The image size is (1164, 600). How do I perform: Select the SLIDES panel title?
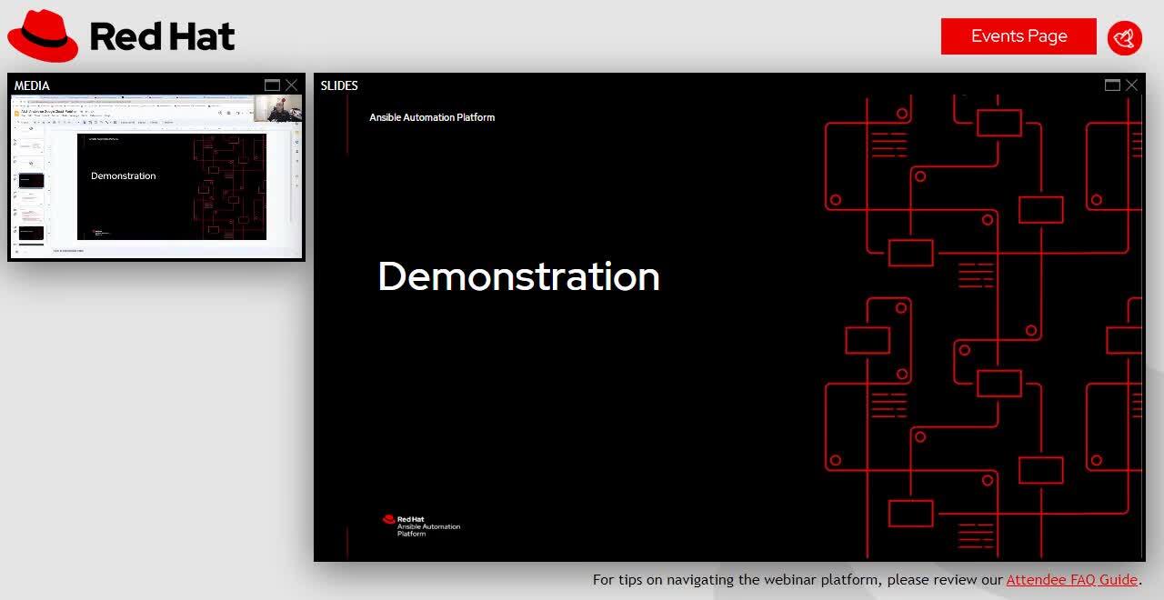tap(339, 85)
